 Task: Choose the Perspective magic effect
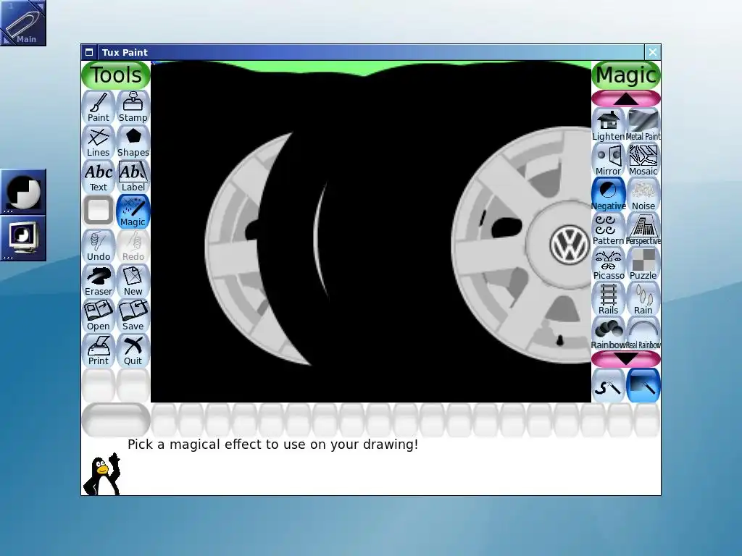click(643, 229)
